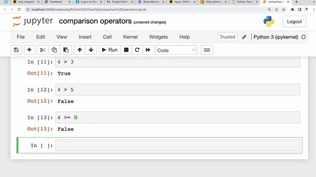316x177 pixels.
Task: Click the Python 3 (ipykernel) label
Action: [x=276, y=37]
